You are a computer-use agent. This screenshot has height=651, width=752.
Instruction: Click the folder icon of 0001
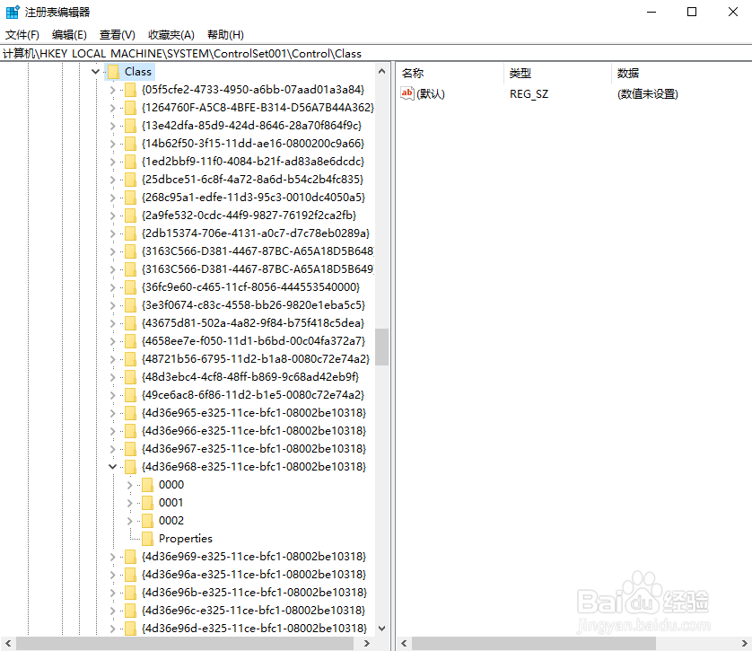point(148,503)
